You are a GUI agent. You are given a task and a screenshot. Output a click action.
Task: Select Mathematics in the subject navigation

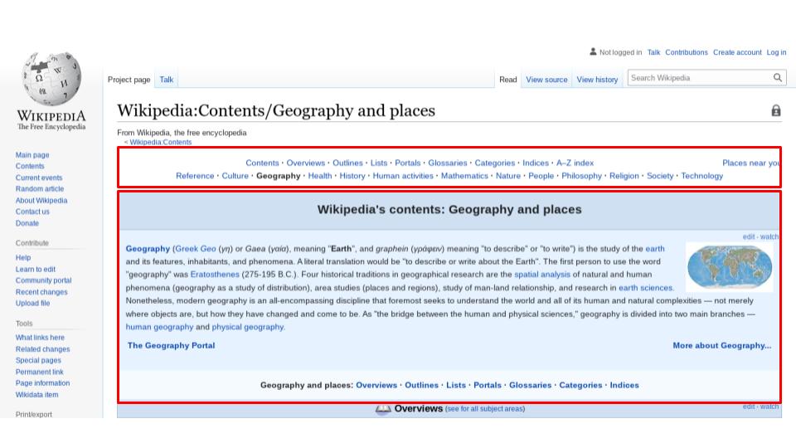pyautogui.click(x=464, y=176)
